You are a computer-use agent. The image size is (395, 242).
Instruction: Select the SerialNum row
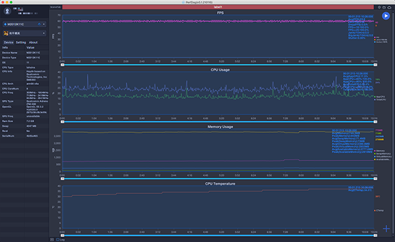coord(24,136)
